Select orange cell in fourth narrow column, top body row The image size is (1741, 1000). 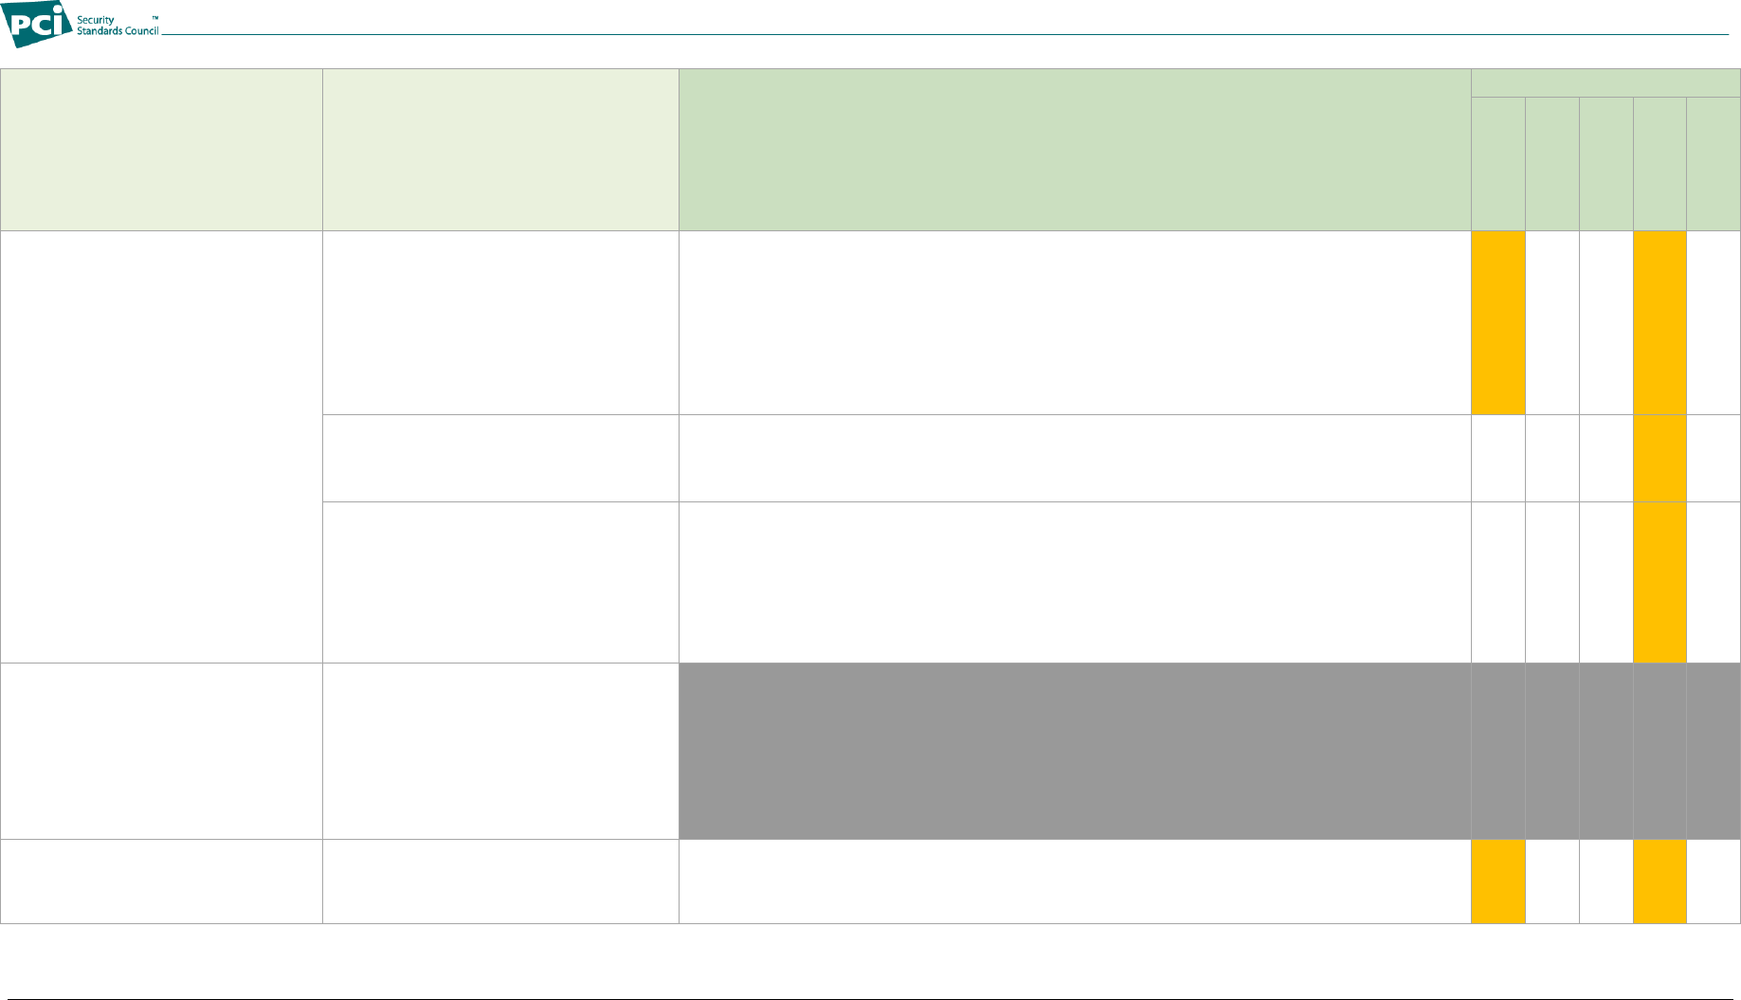[x=1659, y=322]
